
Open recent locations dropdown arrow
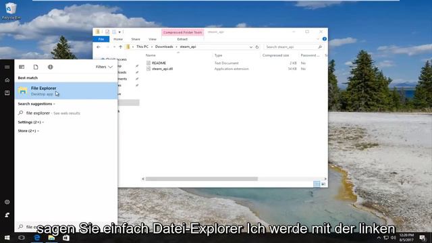(x=114, y=47)
